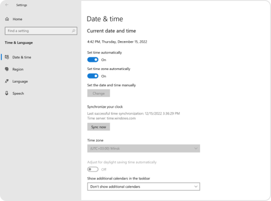
Task: Click the Home house icon
Action: (7, 19)
